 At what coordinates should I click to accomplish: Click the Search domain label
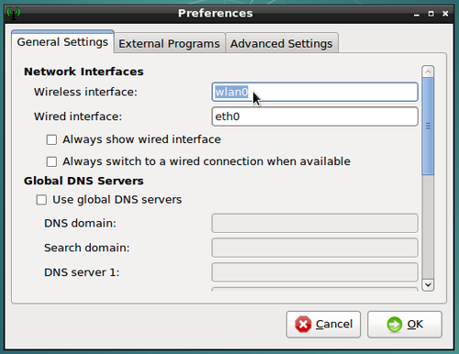[x=87, y=248]
